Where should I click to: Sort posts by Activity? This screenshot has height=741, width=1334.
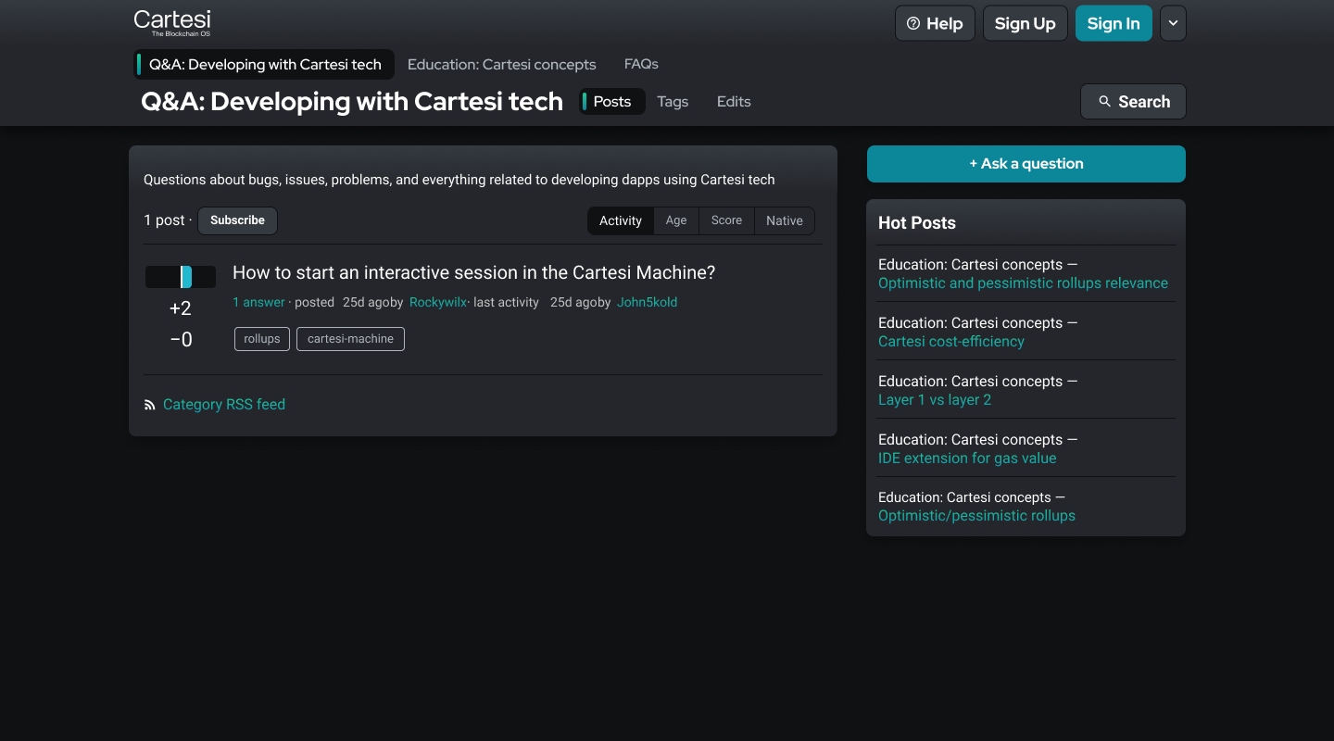620,220
